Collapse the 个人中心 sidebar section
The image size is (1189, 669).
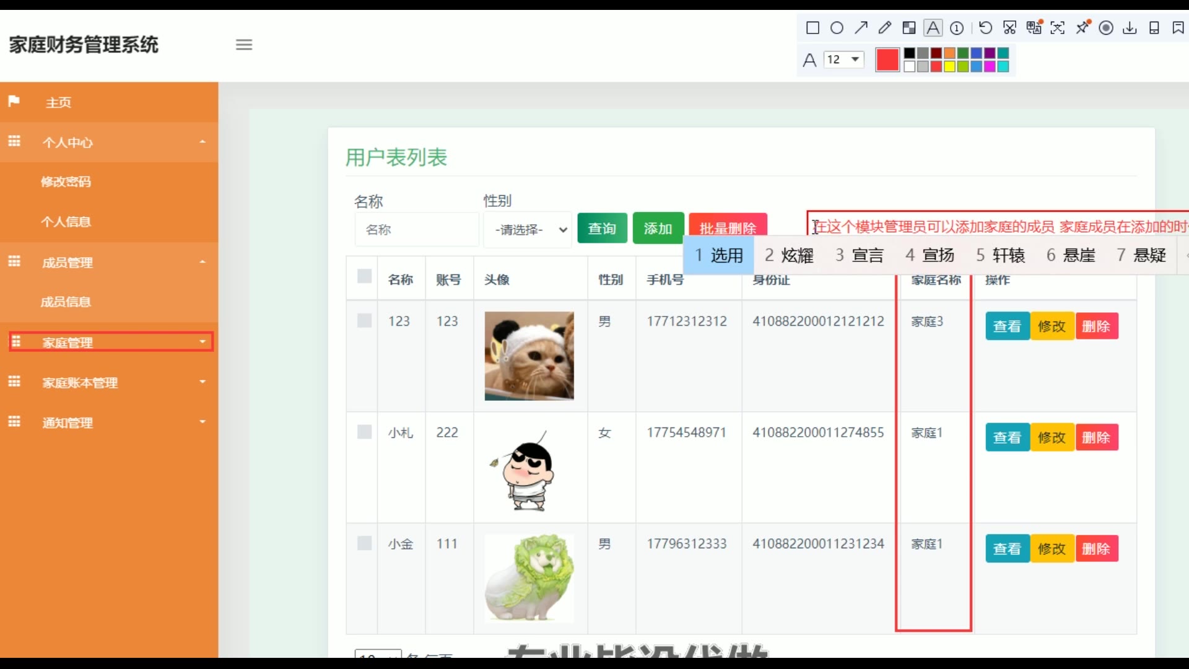coord(109,142)
